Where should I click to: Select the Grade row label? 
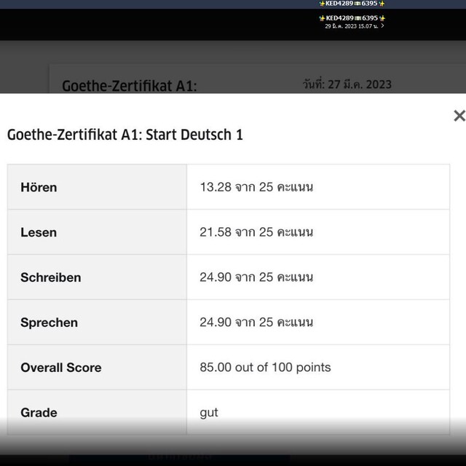(39, 413)
